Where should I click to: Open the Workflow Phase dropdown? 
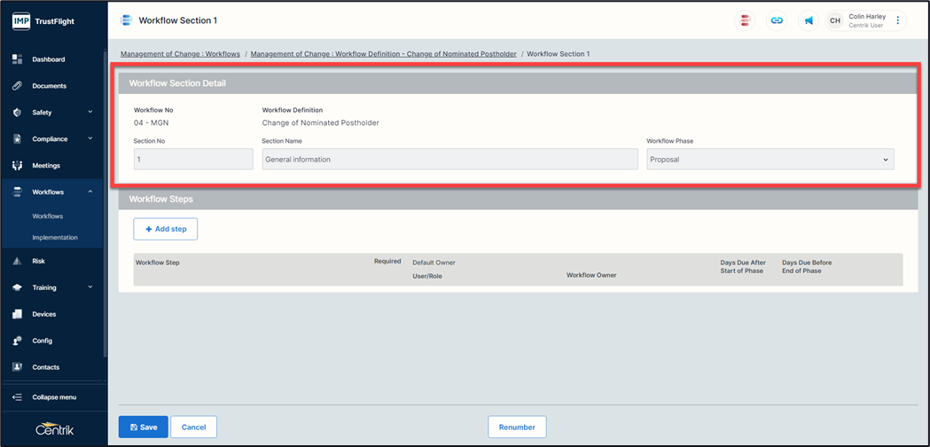tap(770, 160)
